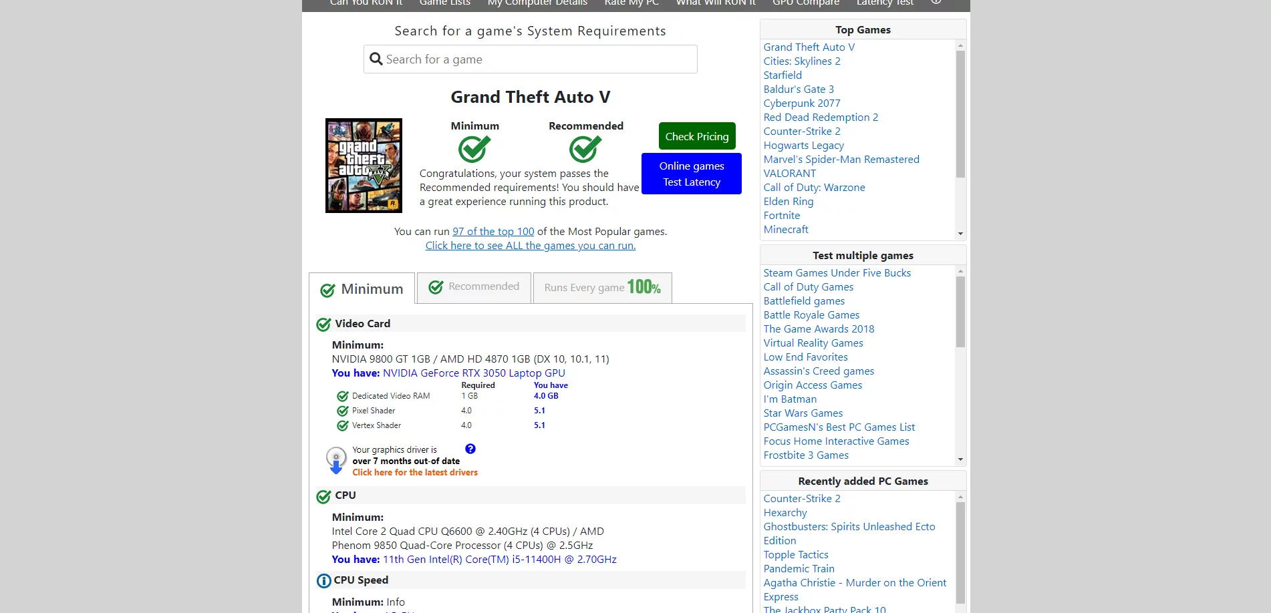The width and height of the screenshot is (1271, 613).
Task: Open VALORANT in Top Games
Action: tap(789, 174)
